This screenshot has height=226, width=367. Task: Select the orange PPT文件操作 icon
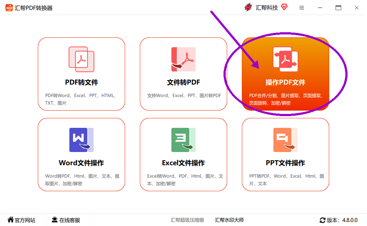pyautogui.click(x=285, y=140)
